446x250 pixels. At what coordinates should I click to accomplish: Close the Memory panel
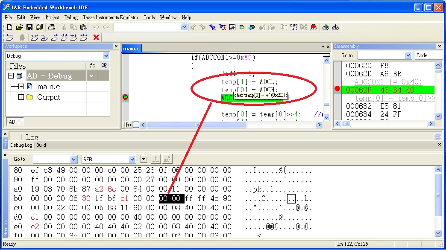tap(5, 155)
